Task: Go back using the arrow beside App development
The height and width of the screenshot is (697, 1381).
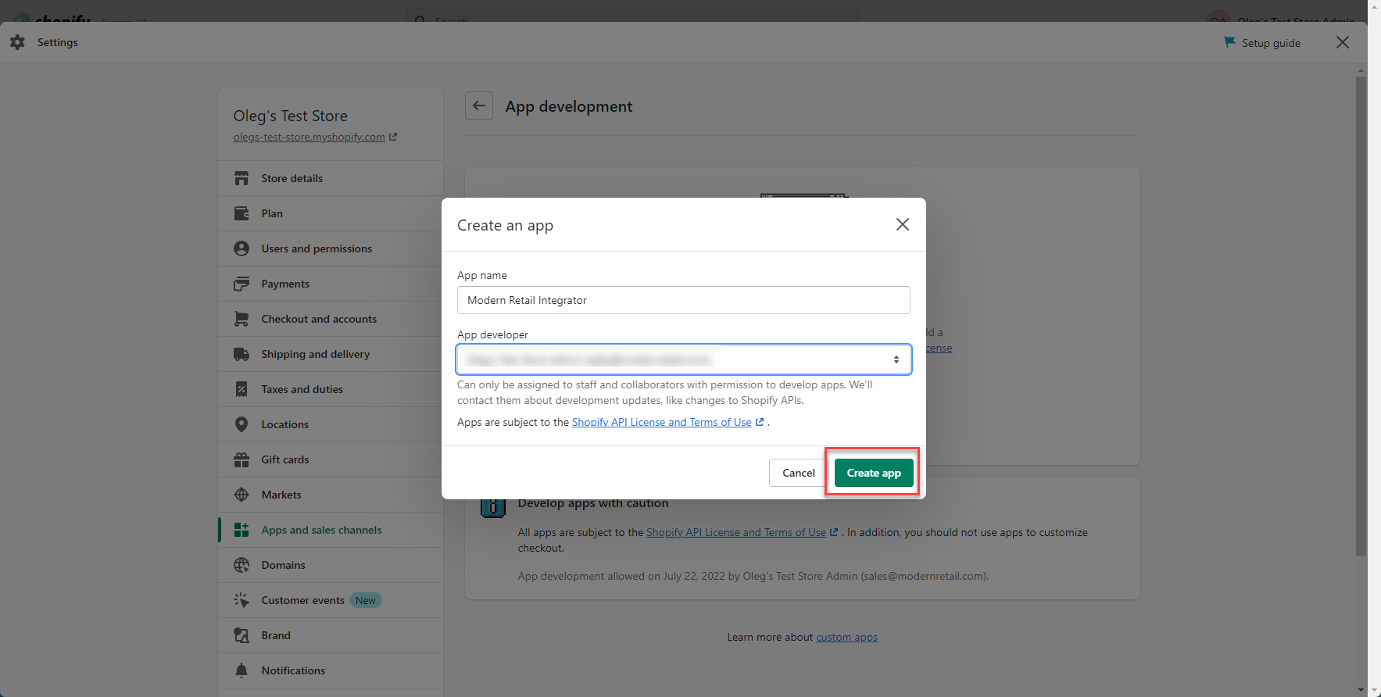Action: [x=479, y=105]
